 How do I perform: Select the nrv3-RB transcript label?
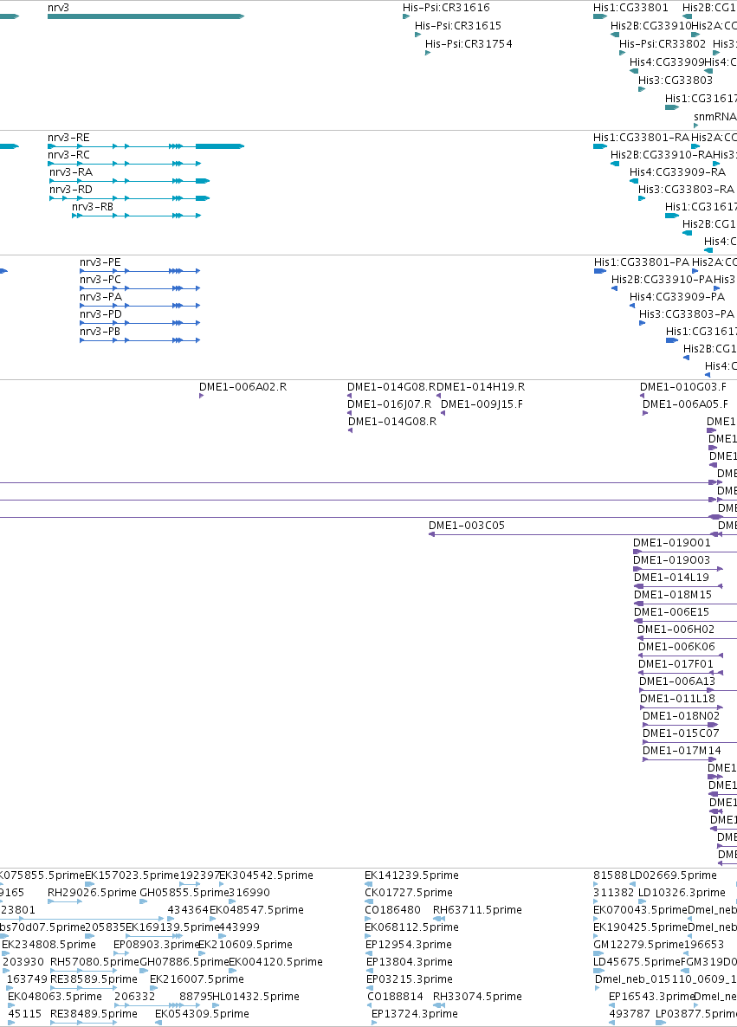click(93, 207)
